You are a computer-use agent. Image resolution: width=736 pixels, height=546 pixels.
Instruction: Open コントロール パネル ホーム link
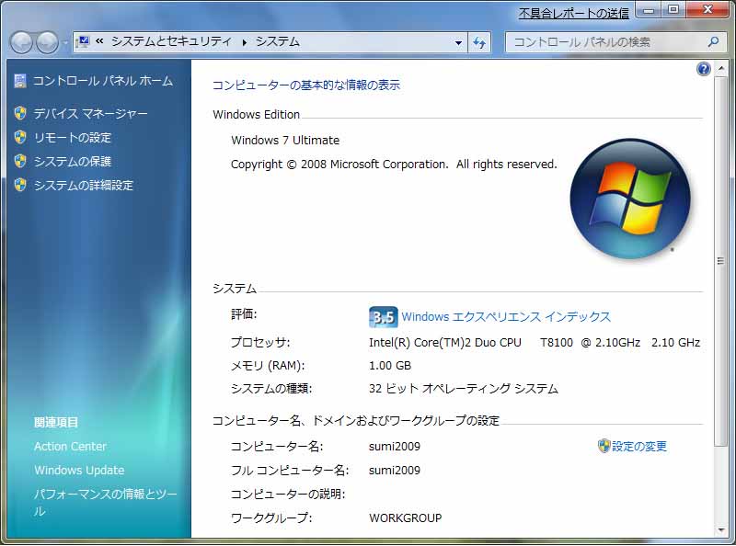(103, 81)
